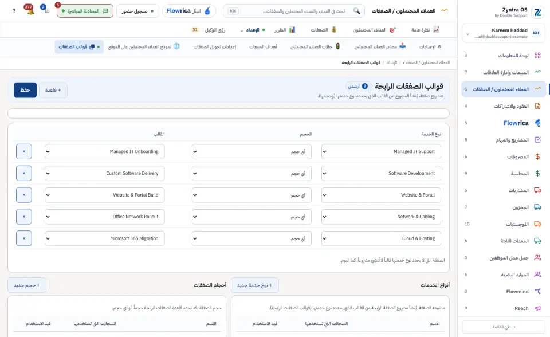The width and height of the screenshot is (550, 337).
Task: Open the أرشدني guide button
Action: point(357,86)
